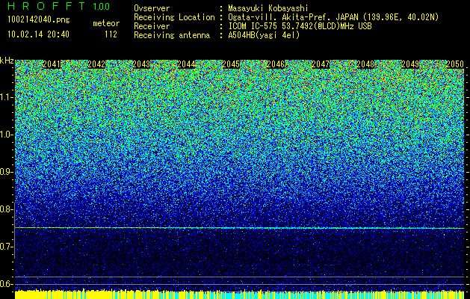The width and height of the screenshot is (470, 299).
Task: Click the Ogata-vill. Akita-Pref. JAPAN location text
Action: pos(333,17)
